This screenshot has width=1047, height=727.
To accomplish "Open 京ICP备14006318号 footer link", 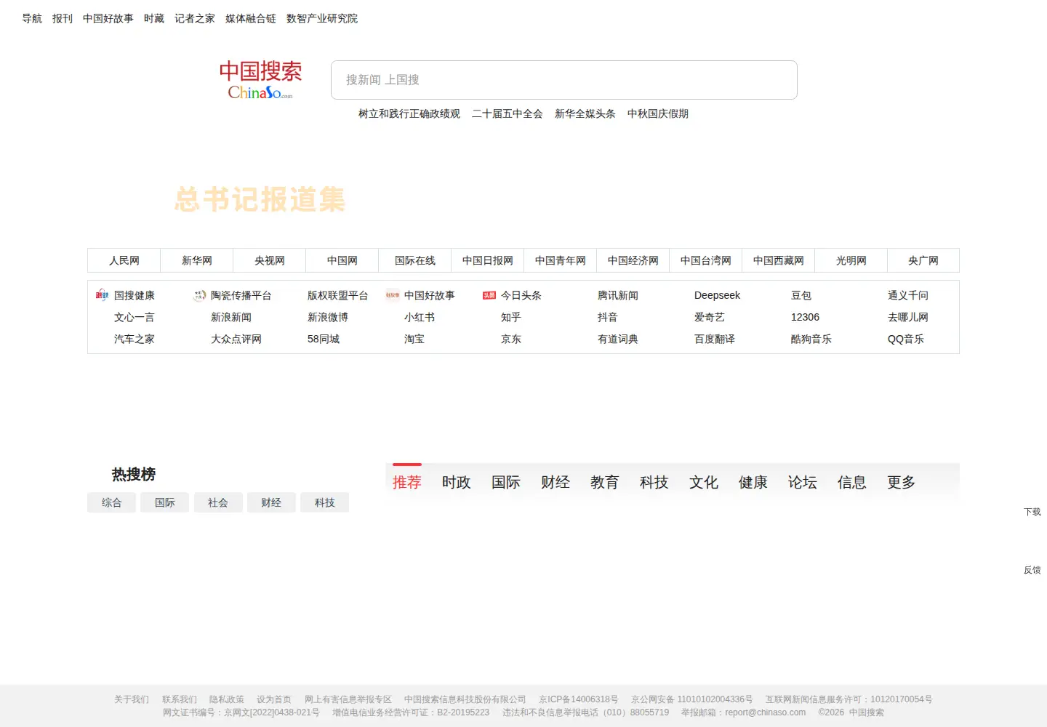I will (579, 699).
